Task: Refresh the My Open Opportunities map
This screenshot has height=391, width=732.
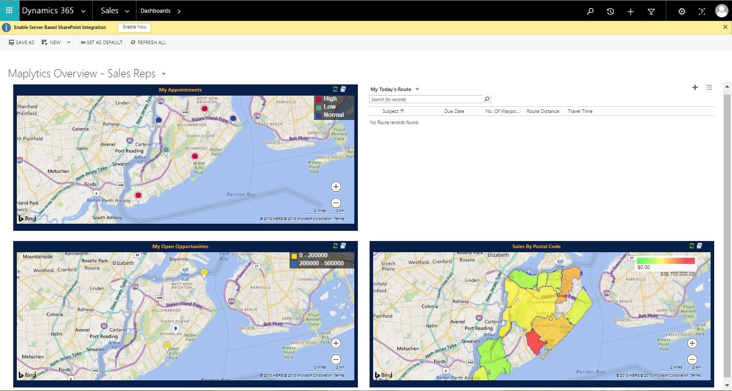Action: (x=335, y=246)
